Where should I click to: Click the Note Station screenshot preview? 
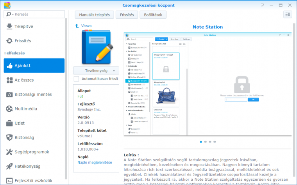(x=208, y=84)
